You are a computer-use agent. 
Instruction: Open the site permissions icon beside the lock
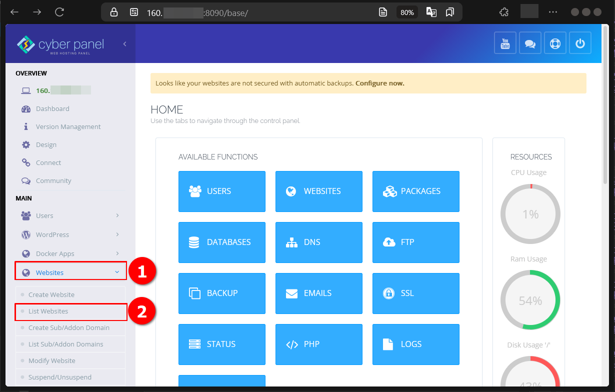pyautogui.click(x=133, y=12)
